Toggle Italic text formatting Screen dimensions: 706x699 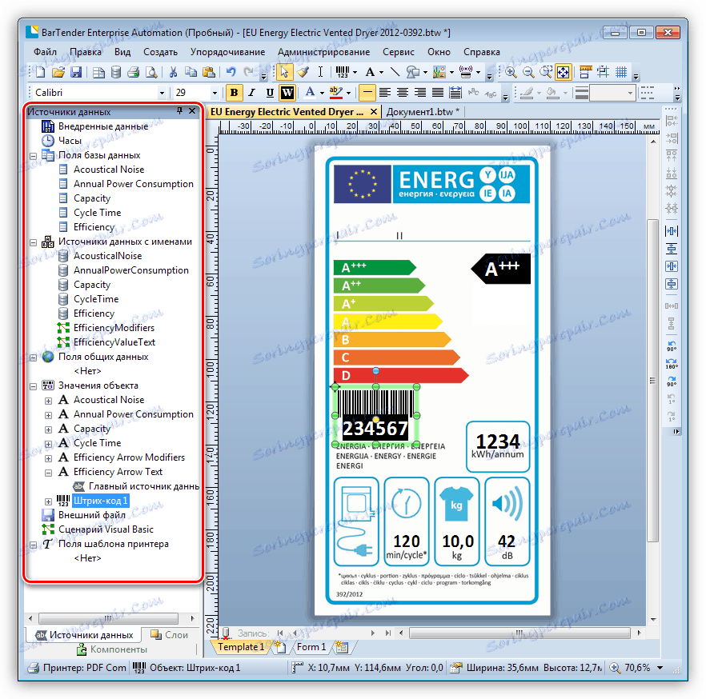click(251, 93)
